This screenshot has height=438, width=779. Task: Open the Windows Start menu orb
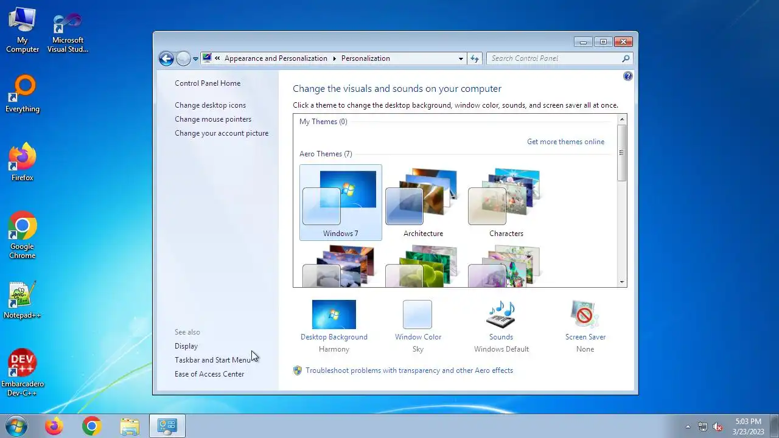click(16, 426)
